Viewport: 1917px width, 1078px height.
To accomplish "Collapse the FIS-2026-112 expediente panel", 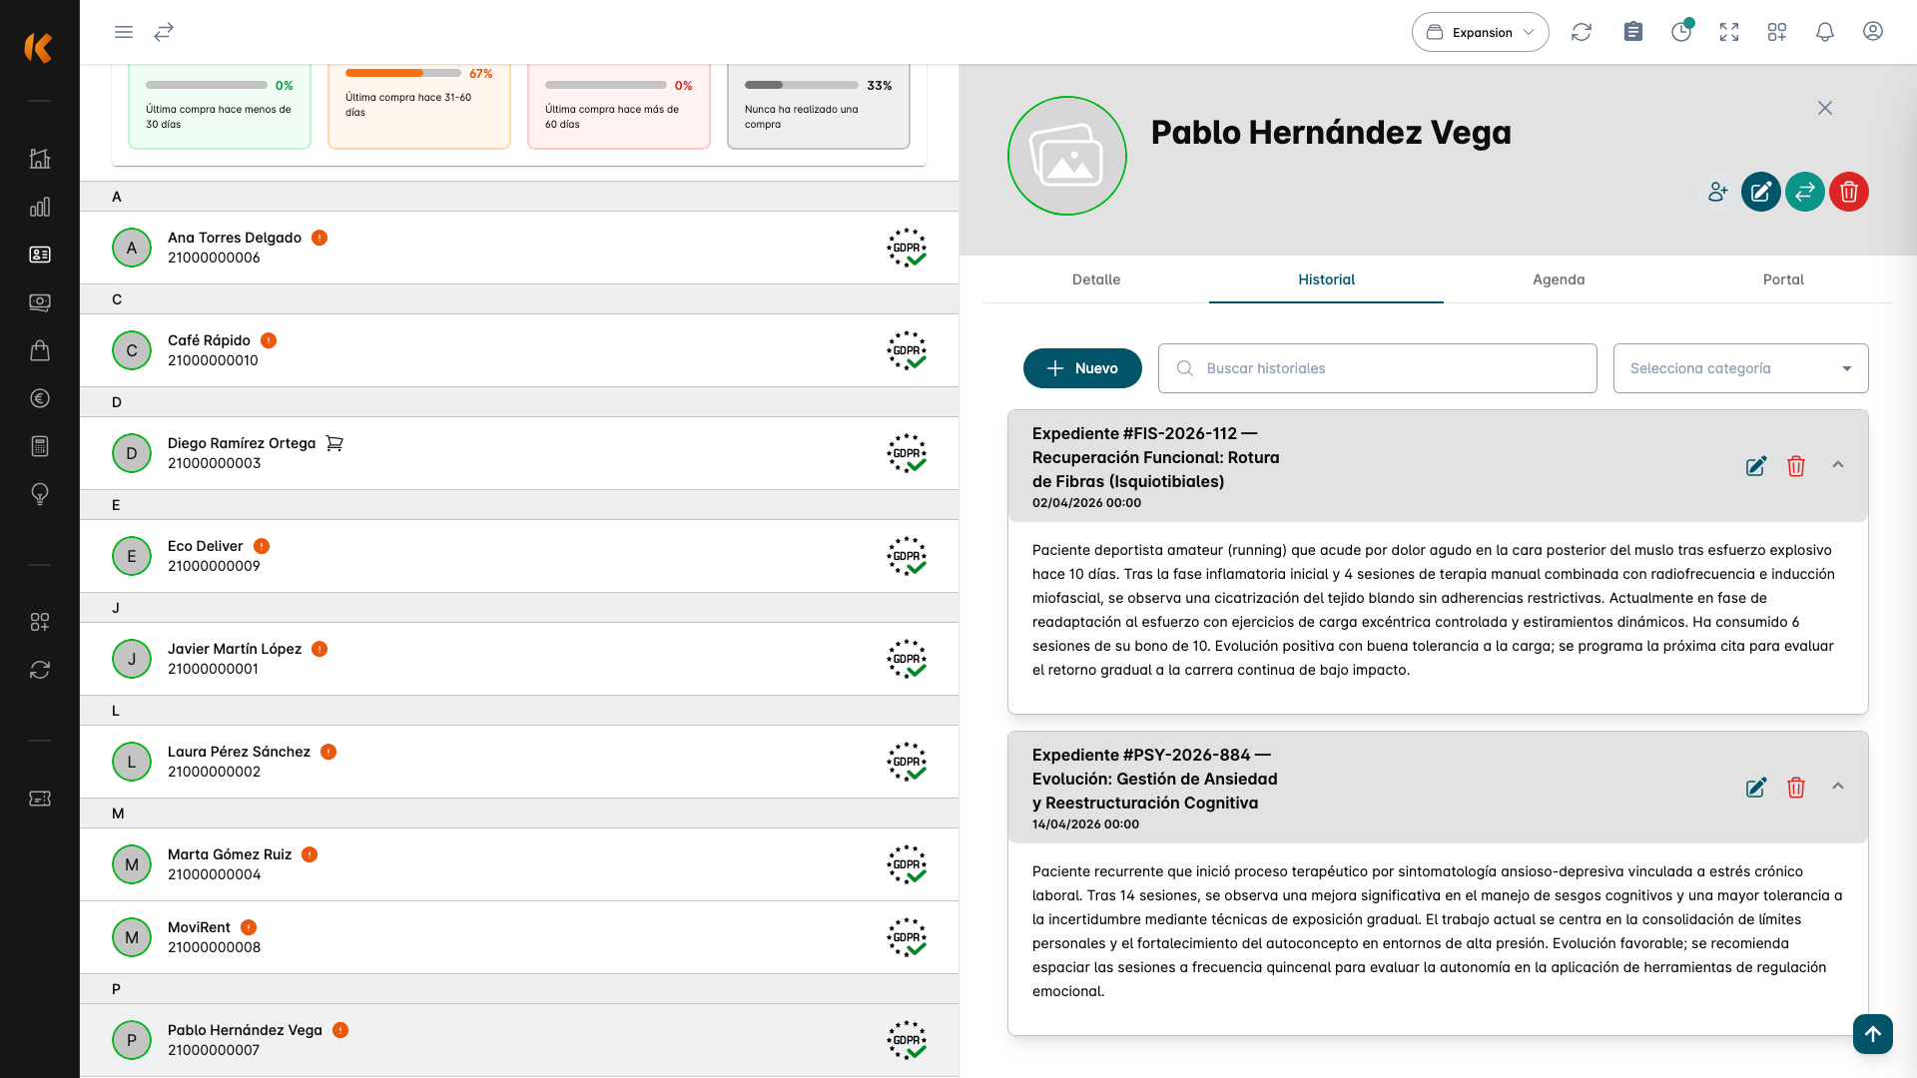I will pos(1837,465).
